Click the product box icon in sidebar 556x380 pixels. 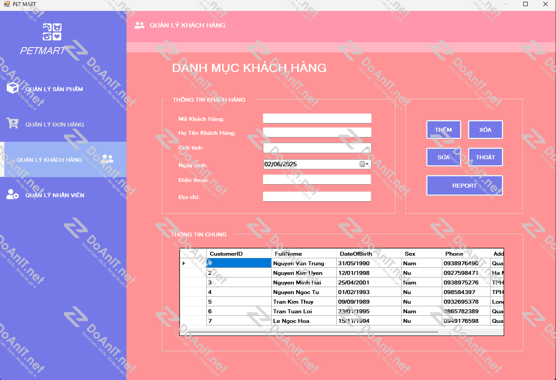(12, 88)
